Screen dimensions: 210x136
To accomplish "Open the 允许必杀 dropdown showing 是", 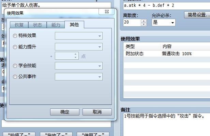I will [x=163, y=22].
